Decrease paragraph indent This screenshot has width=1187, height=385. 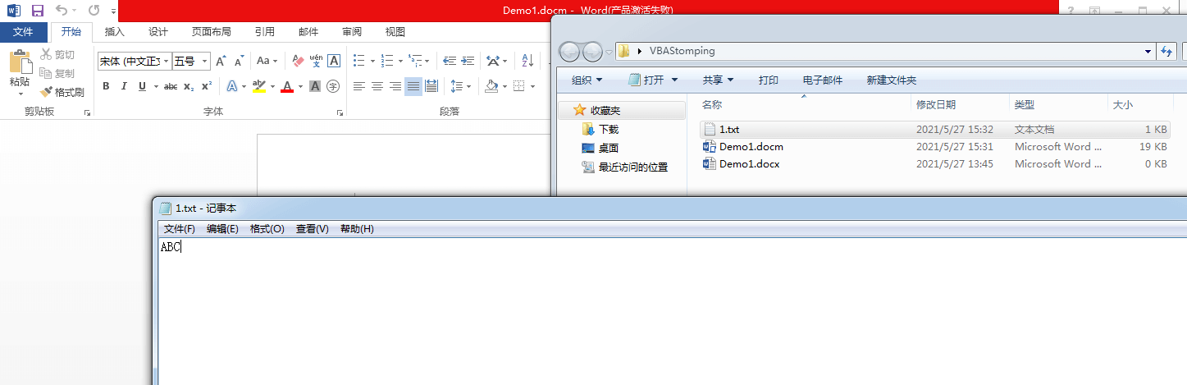[x=450, y=61]
